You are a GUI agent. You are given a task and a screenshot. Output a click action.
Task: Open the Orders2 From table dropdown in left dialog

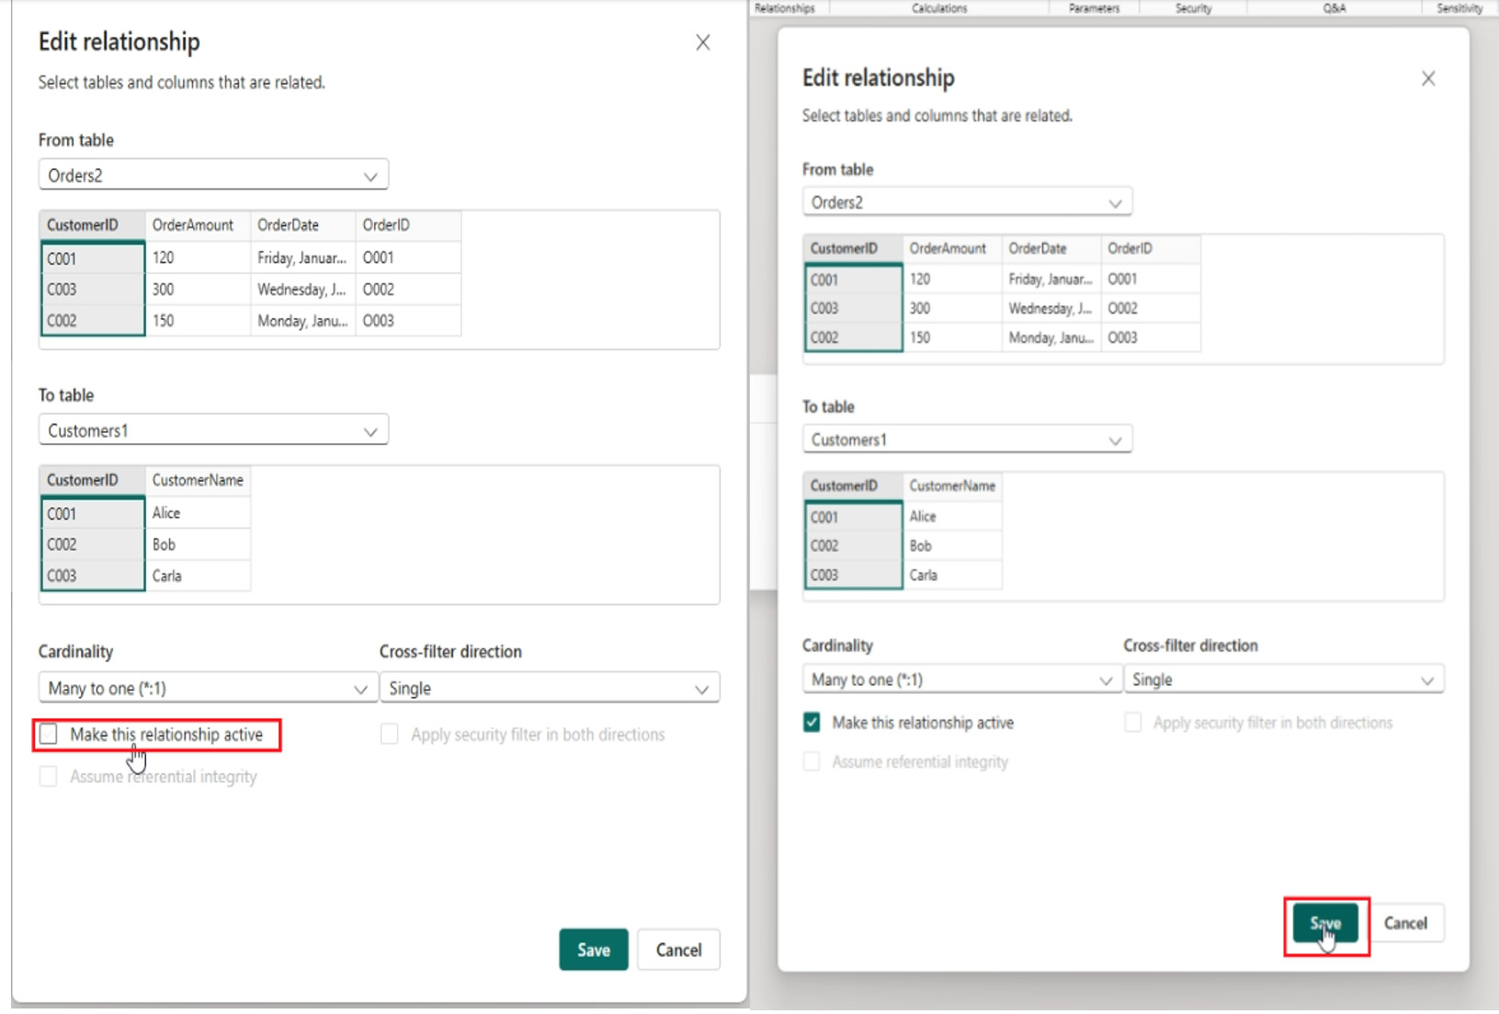[x=213, y=176]
